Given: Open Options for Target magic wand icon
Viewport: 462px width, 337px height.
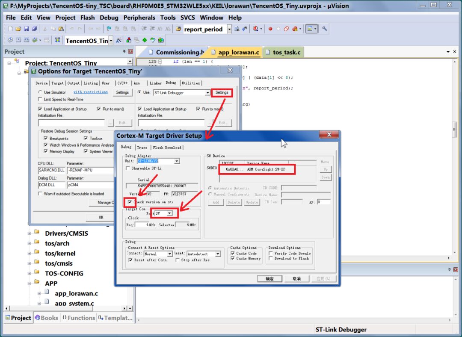Looking at the screenshot, I should (118, 40).
